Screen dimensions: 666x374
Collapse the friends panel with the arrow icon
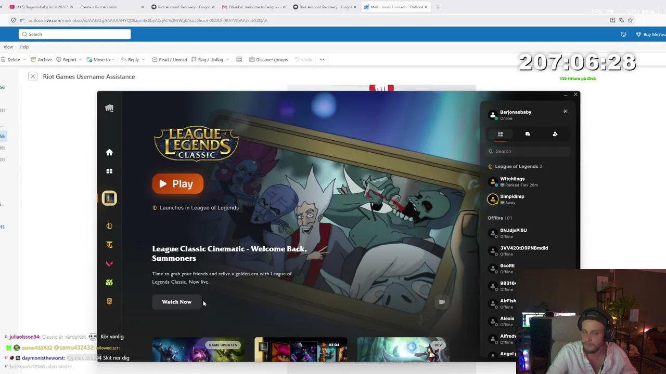pos(565,111)
